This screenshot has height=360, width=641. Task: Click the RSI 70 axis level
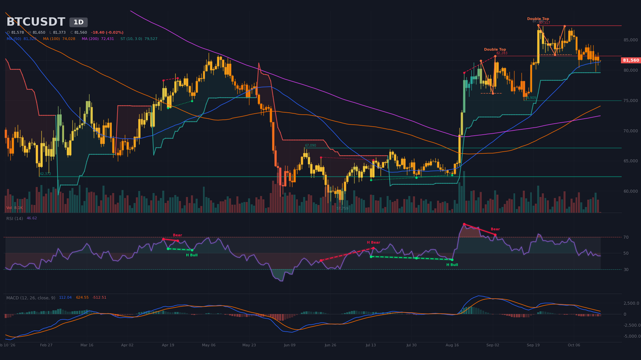[x=626, y=237]
